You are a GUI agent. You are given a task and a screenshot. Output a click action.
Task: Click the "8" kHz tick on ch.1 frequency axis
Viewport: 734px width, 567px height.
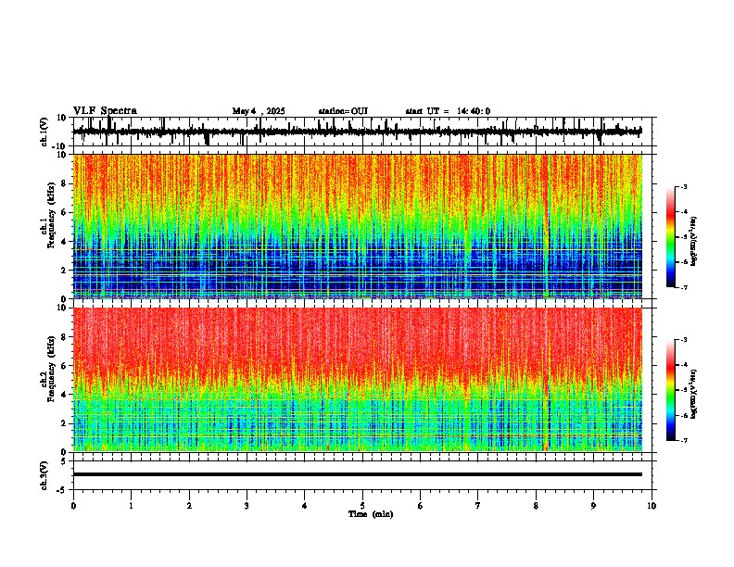tap(65, 183)
